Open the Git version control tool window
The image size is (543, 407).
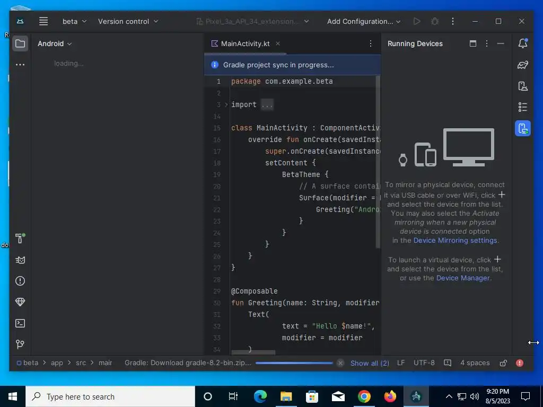coord(20,344)
